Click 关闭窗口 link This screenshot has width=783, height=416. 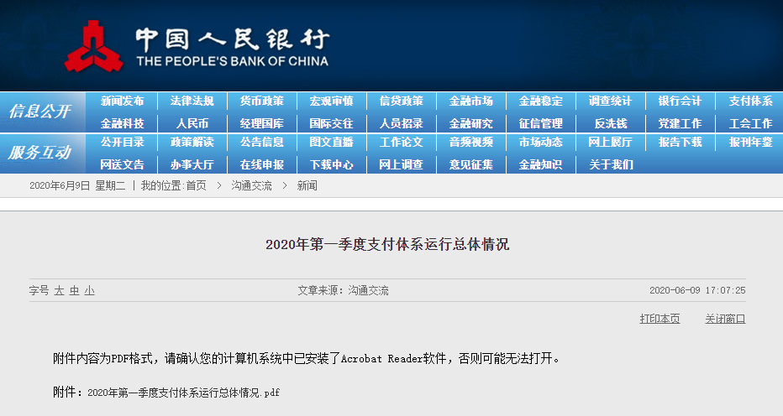click(x=725, y=319)
